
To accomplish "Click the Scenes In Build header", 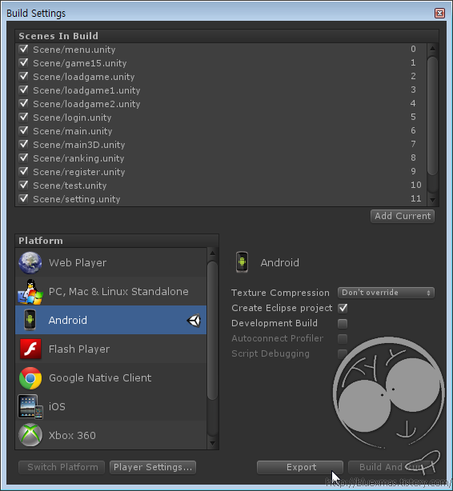I will point(58,36).
